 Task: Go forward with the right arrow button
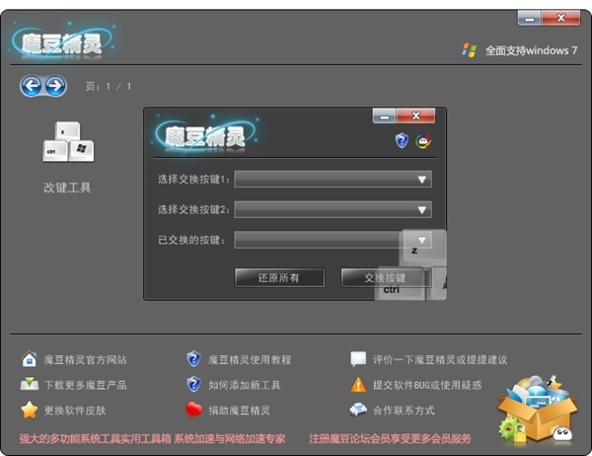55,86
